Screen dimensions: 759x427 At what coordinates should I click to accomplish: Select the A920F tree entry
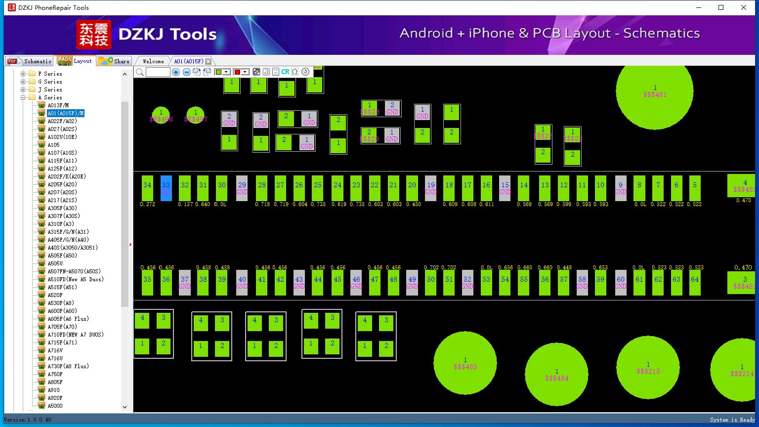click(x=55, y=398)
